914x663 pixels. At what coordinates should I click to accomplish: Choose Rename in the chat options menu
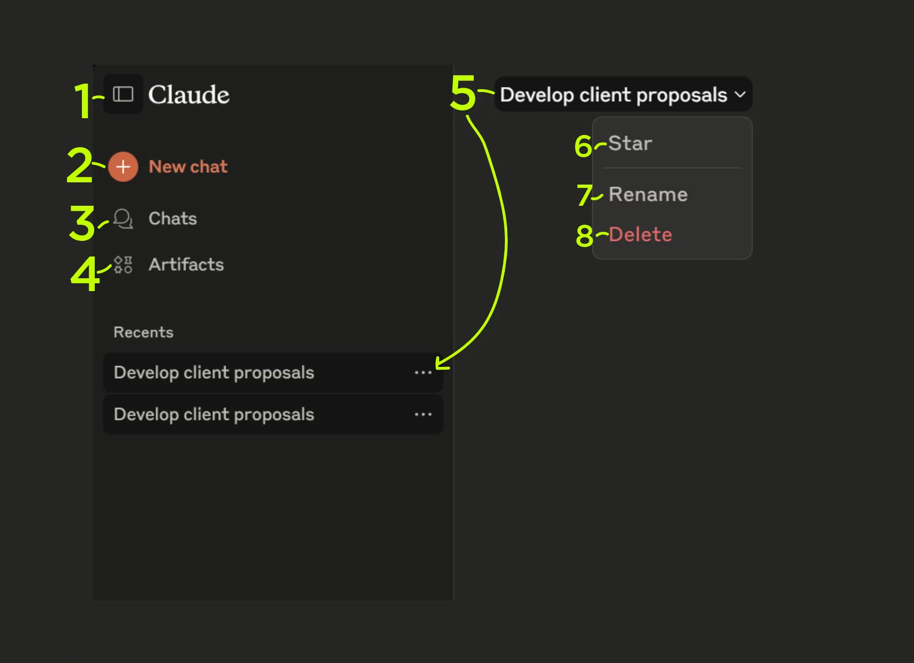648,195
